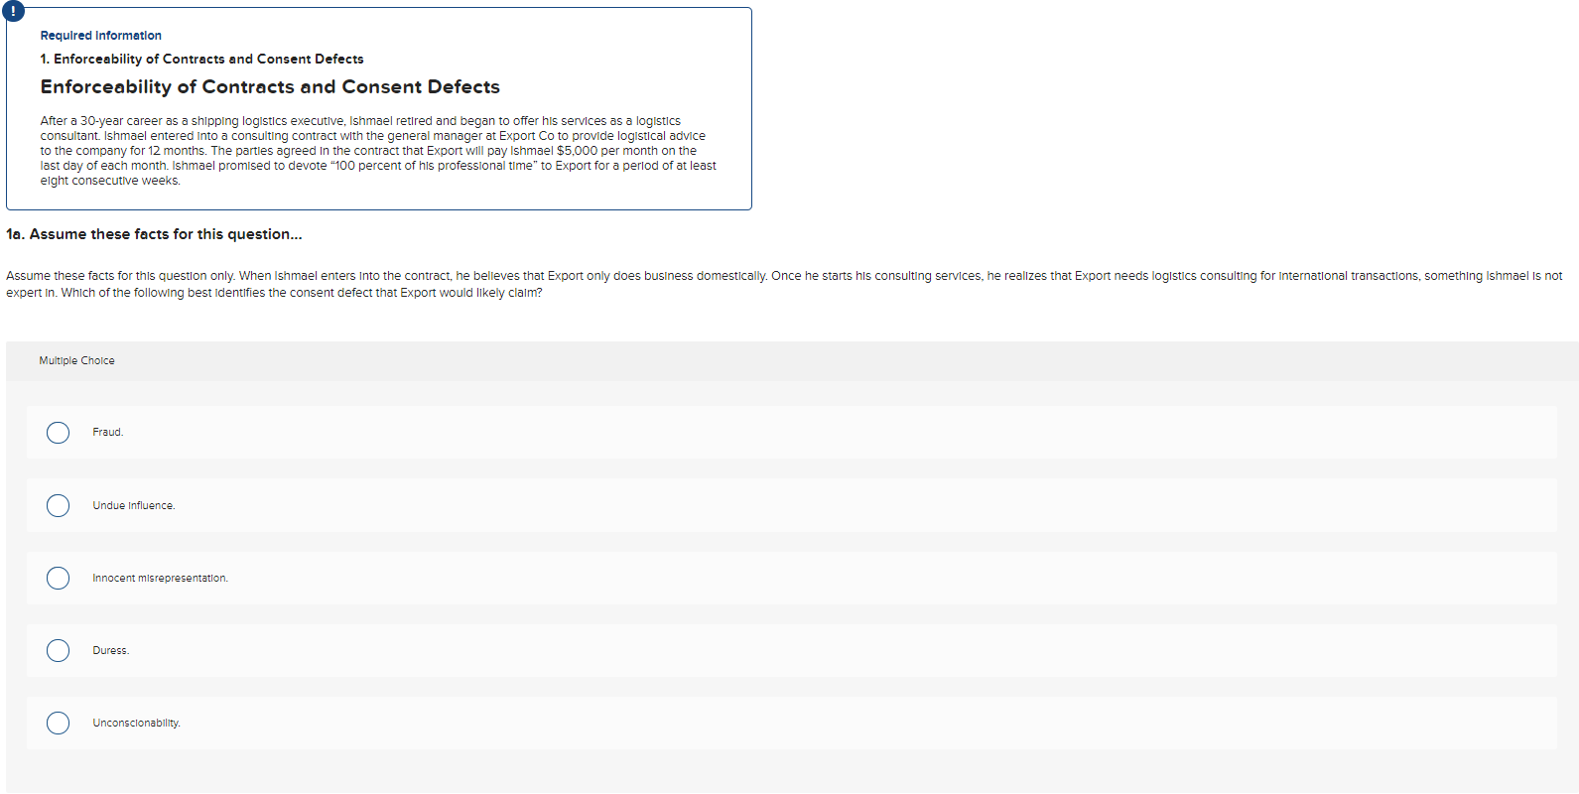The width and height of the screenshot is (1579, 794).
Task: Click the 'Unconscionability.' answer text
Action: [137, 724]
